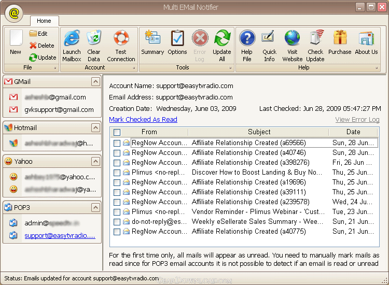Viewport: 389px width, 285px height.
Task: Sort emails by the From column header
Action: [149, 132]
